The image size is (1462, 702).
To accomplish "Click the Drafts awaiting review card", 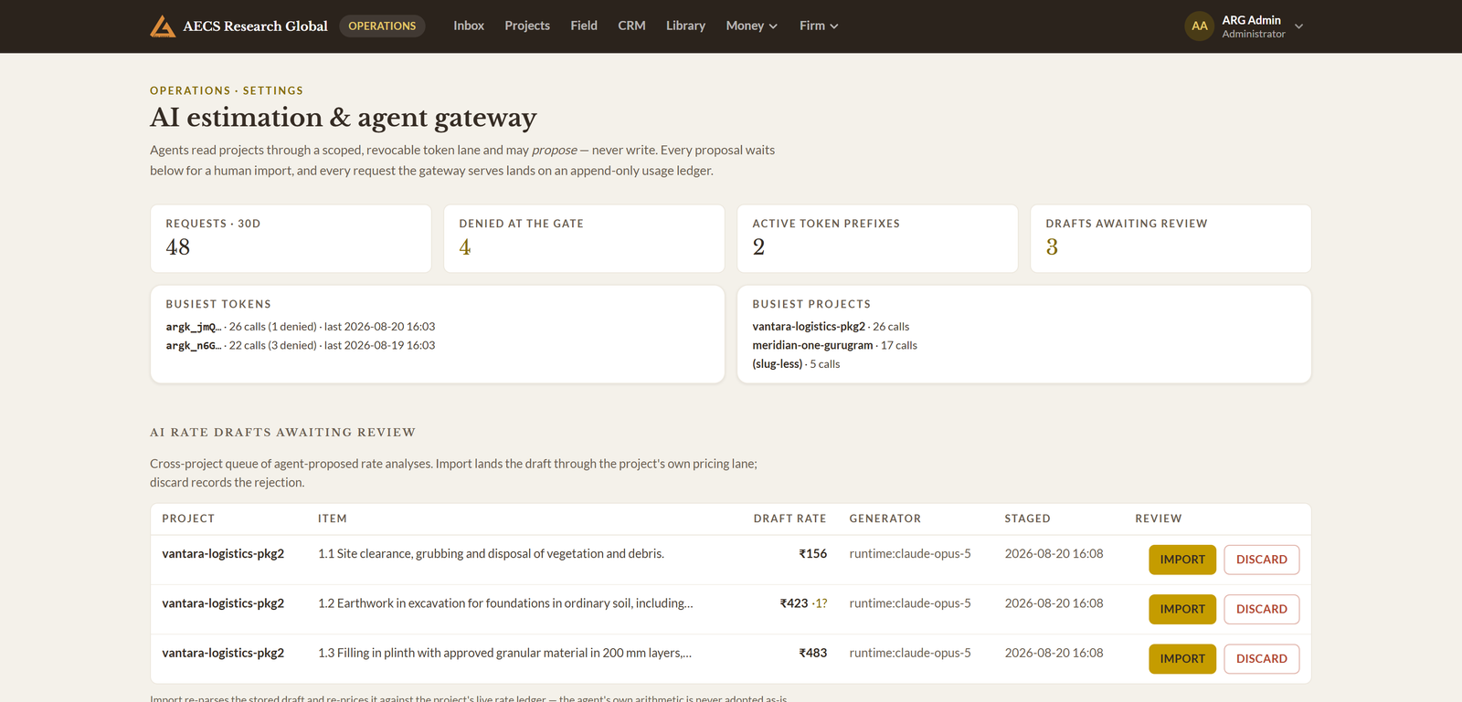I will point(1171,238).
